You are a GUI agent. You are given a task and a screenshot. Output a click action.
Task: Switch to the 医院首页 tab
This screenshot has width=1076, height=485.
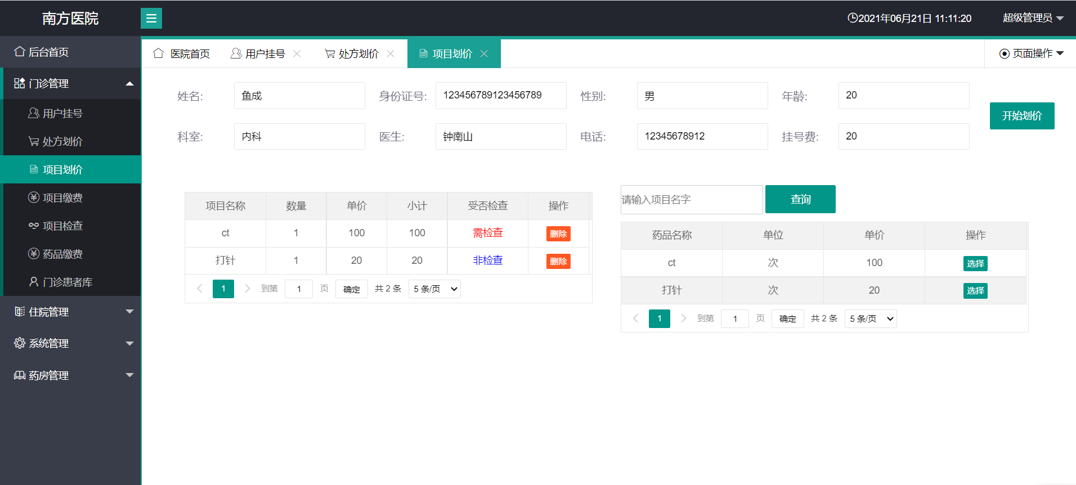182,53
